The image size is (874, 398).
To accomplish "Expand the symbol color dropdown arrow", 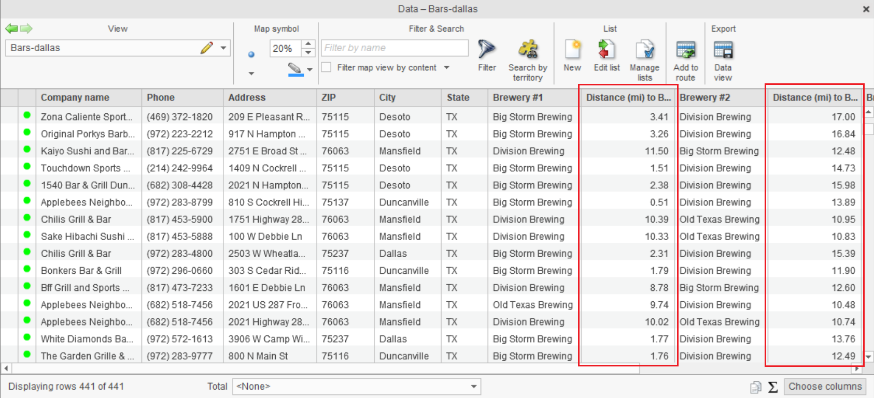I will click(310, 69).
